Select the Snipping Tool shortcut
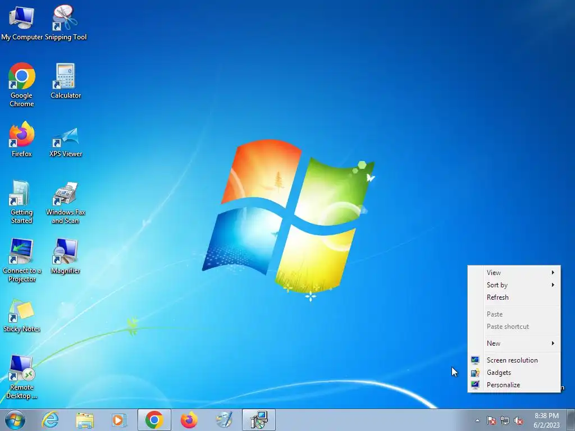The width and height of the screenshot is (575, 431). (66, 22)
